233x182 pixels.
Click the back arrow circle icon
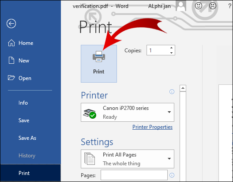pos(11,23)
